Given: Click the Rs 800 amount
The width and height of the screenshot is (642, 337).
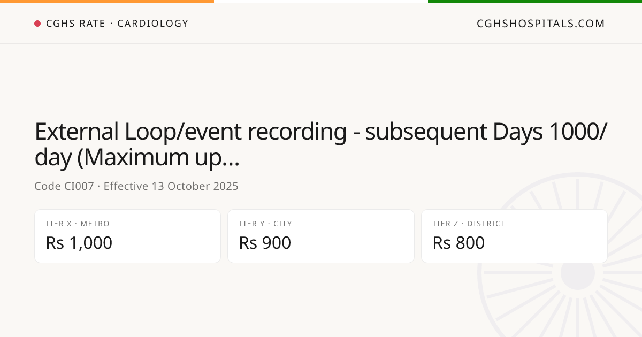Looking at the screenshot, I should [x=458, y=243].
